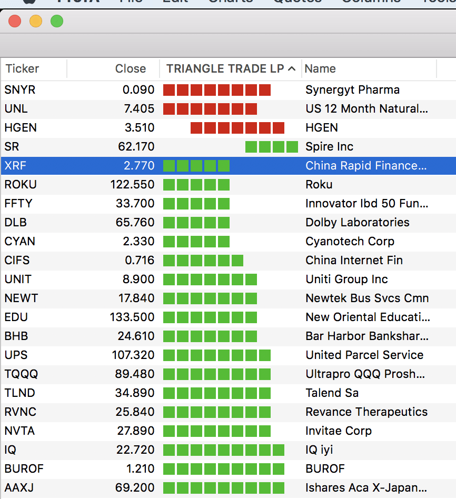Image resolution: width=456 pixels, height=499 pixels.
Task: Select the SR ticker cell
Action: point(12,147)
